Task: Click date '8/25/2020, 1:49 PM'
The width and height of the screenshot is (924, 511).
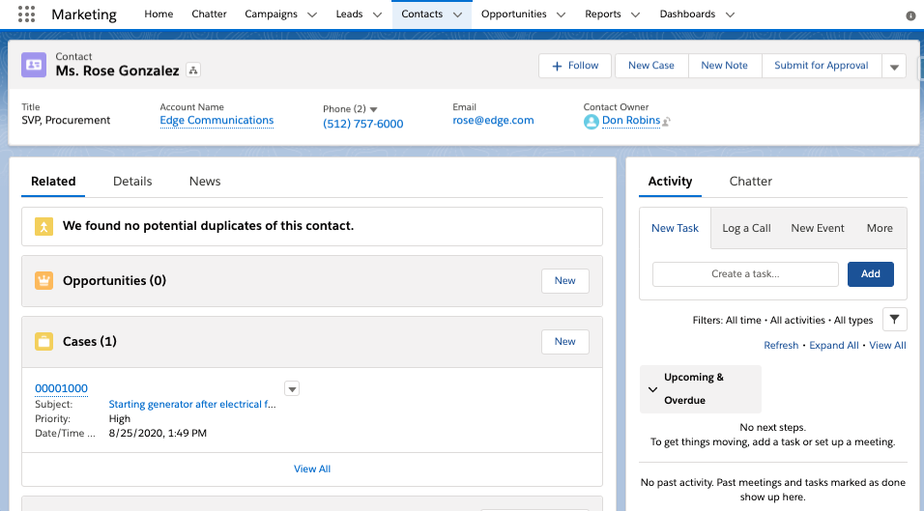Action: tap(158, 434)
